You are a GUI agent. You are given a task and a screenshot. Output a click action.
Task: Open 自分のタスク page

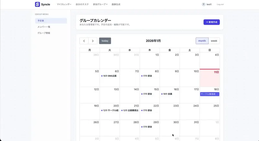(x=82, y=5)
